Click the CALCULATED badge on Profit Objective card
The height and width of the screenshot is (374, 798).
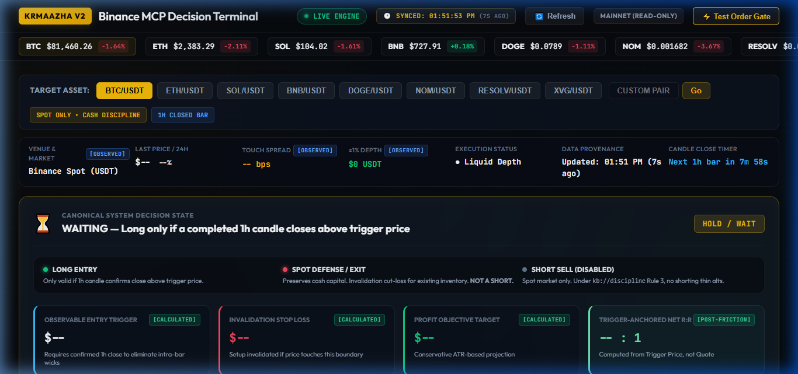(544, 320)
